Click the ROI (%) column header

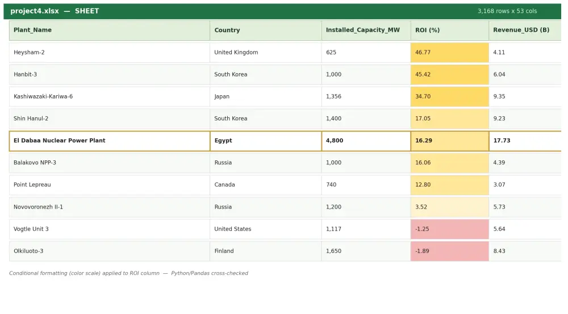point(449,31)
